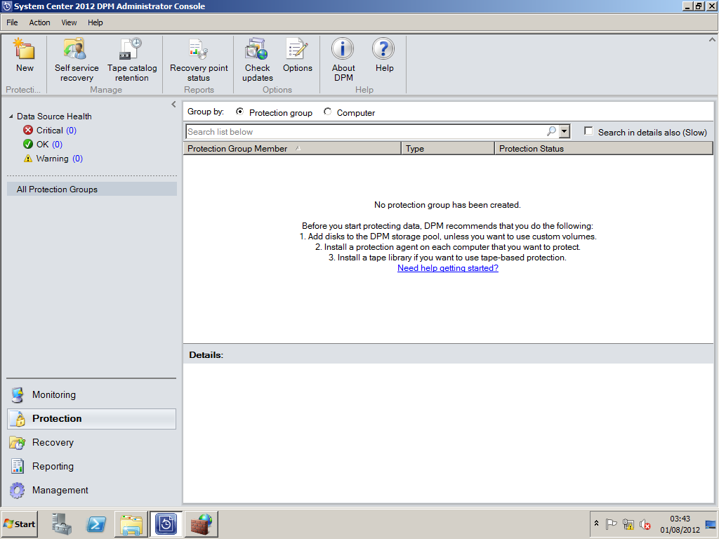Screen dimensions: 719x539
Task: Enable Search in details also checkbox
Action: 588,131
